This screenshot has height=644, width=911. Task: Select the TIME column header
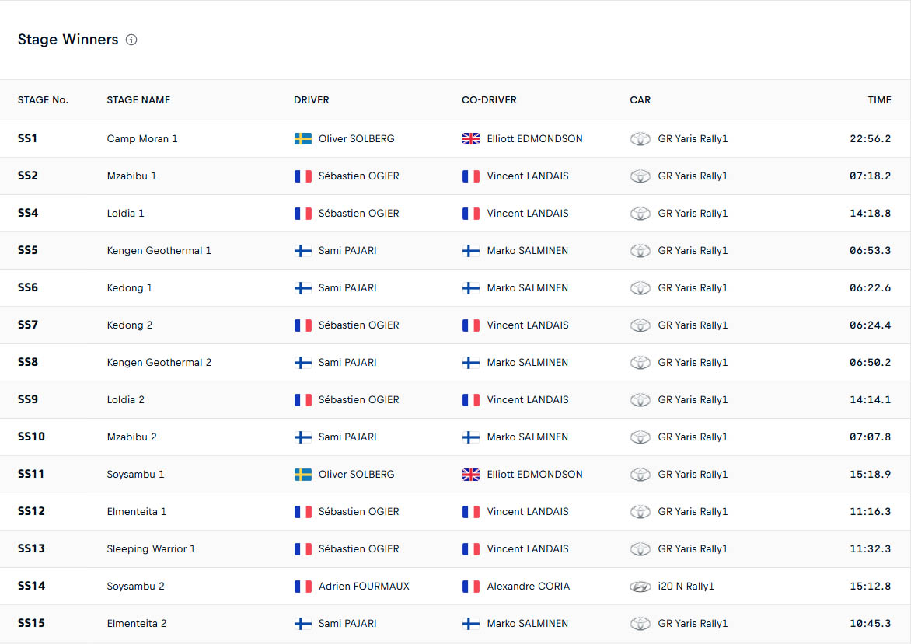click(879, 100)
